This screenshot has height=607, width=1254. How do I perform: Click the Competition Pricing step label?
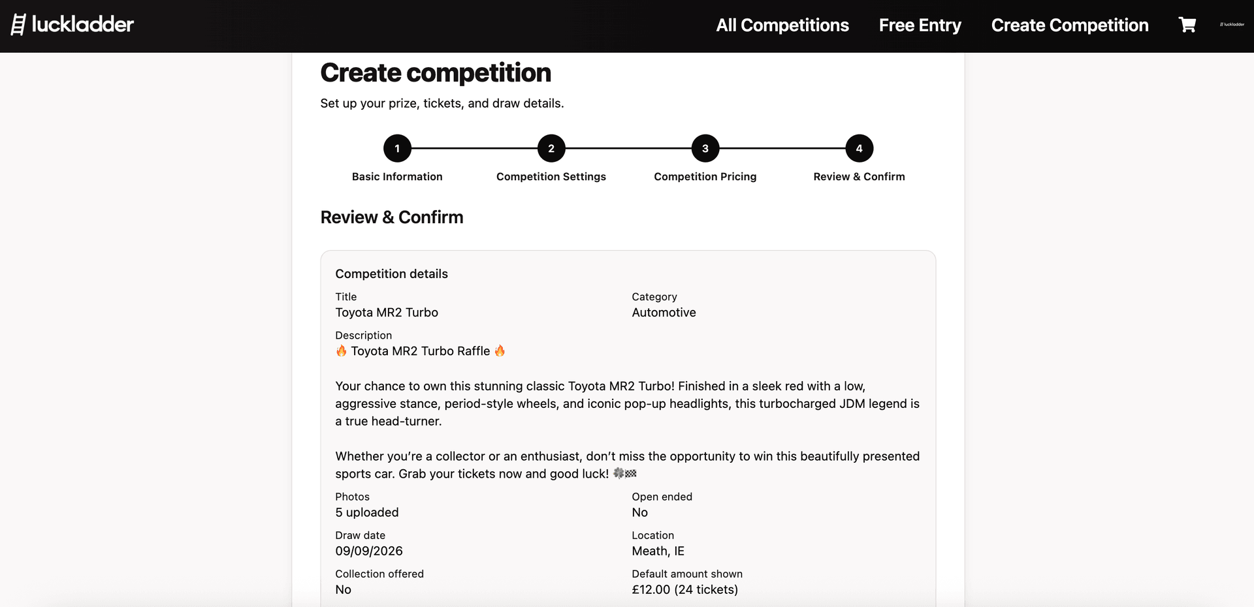coord(705,177)
